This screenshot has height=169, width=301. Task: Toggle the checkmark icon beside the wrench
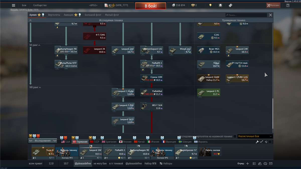pos(261,142)
